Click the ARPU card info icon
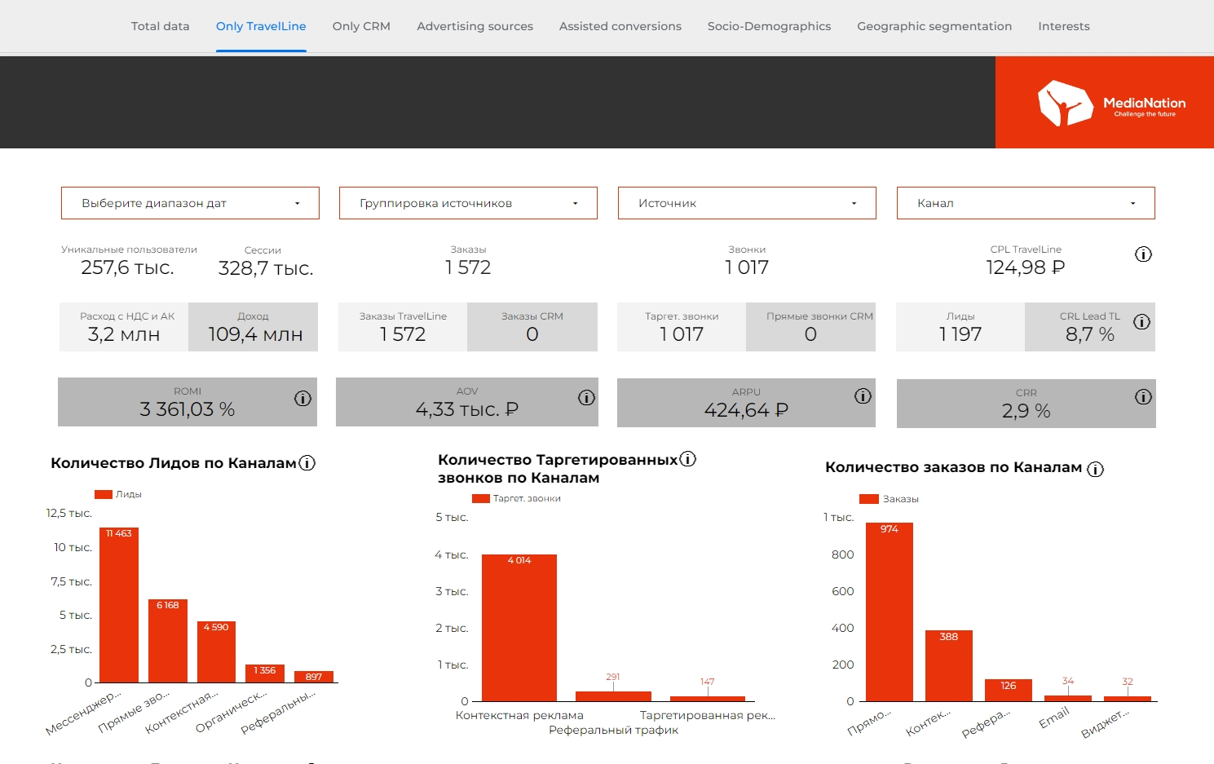The height and width of the screenshot is (764, 1214). (x=863, y=396)
